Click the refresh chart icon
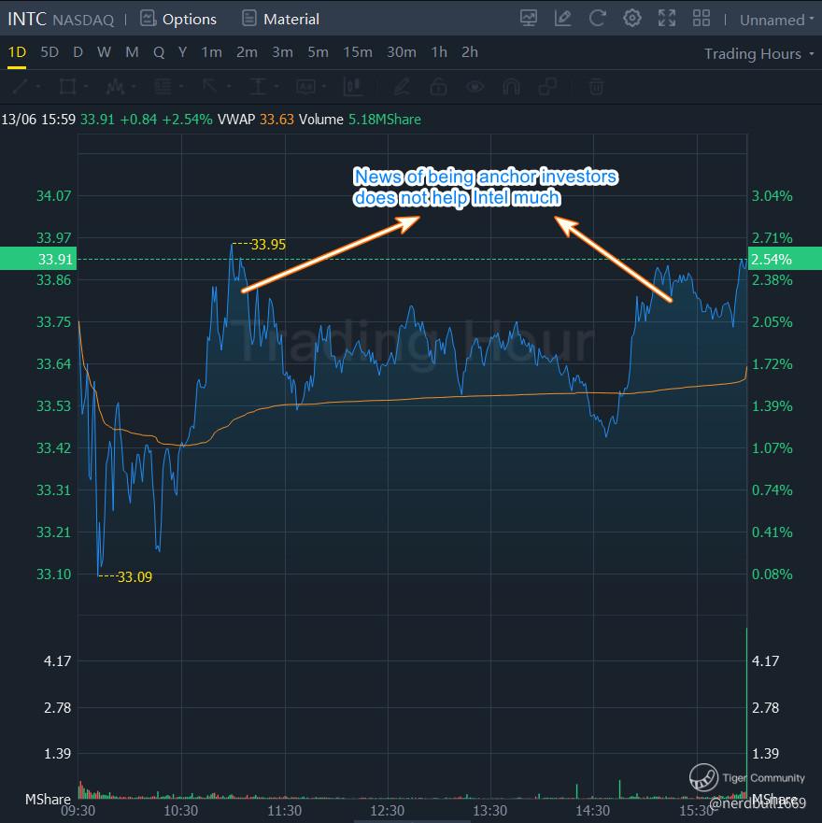The image size is (822, 823). [x=598, y=19]
